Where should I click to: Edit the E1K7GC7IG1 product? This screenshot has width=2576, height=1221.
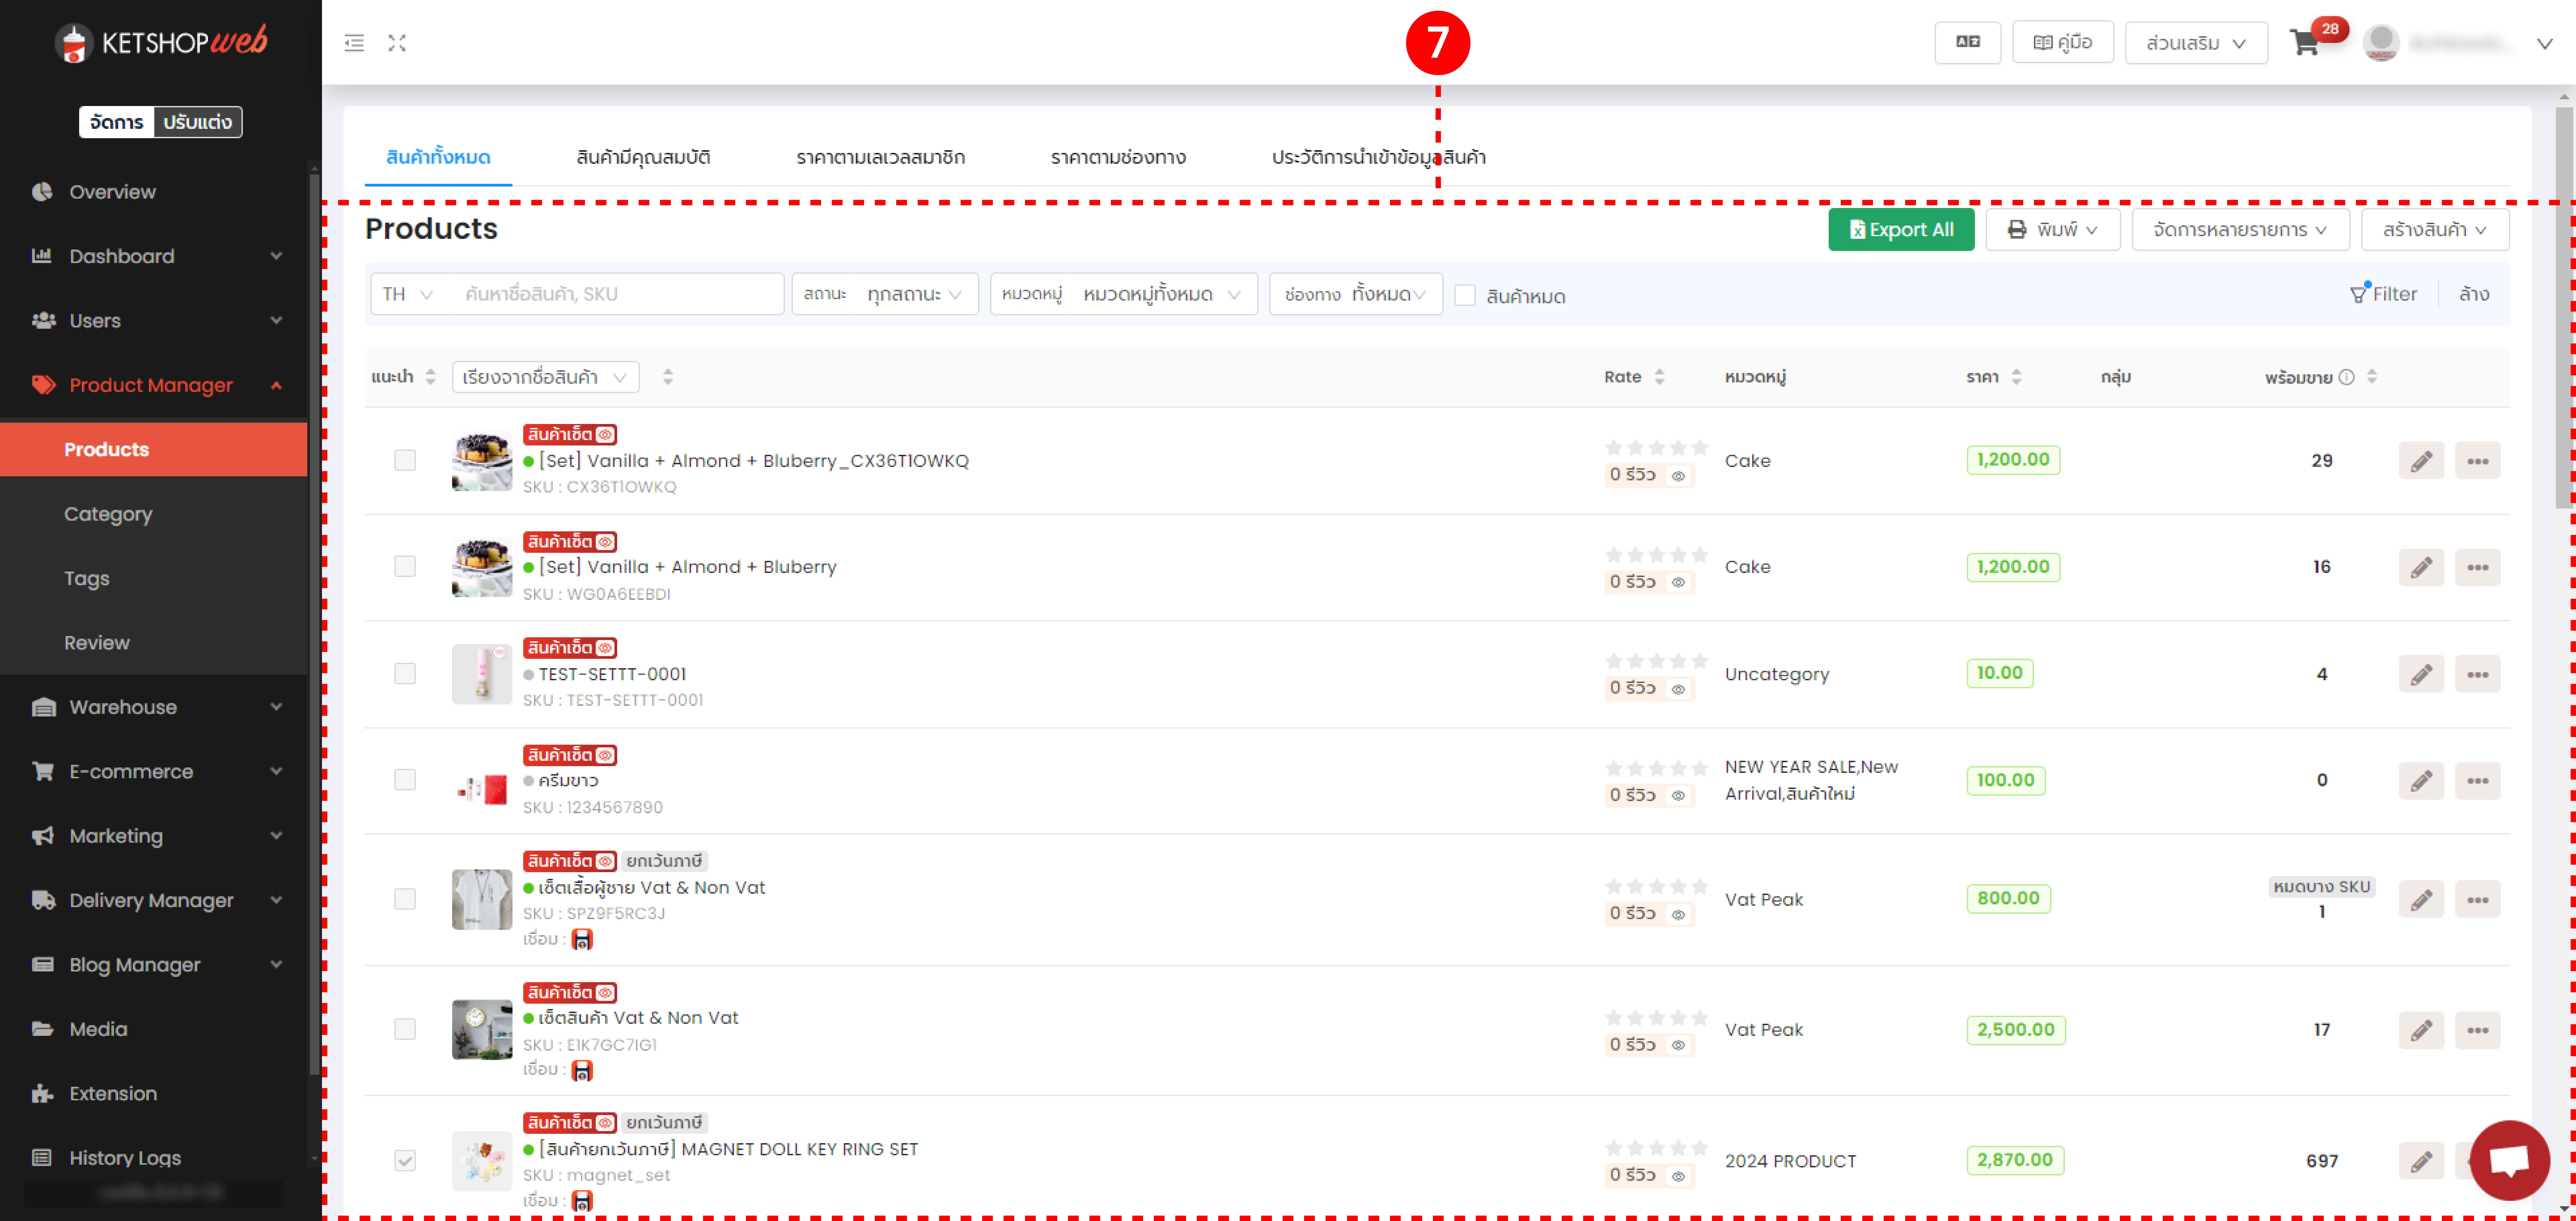point(2421,1030)
